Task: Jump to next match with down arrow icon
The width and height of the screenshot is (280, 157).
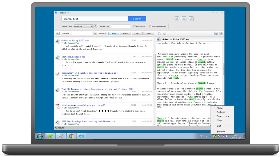Action: [221, 34]
